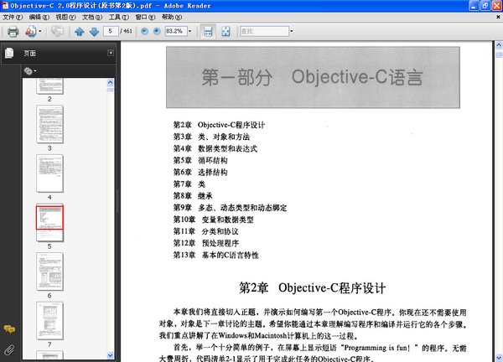Open the Find options dropdown arrow

(291, 31)
